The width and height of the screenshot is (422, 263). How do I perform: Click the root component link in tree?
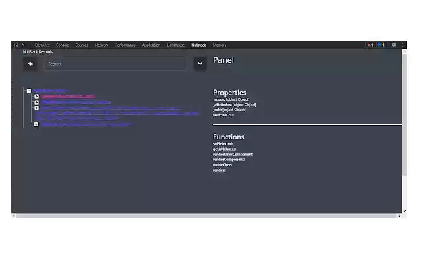click(50, 91)
